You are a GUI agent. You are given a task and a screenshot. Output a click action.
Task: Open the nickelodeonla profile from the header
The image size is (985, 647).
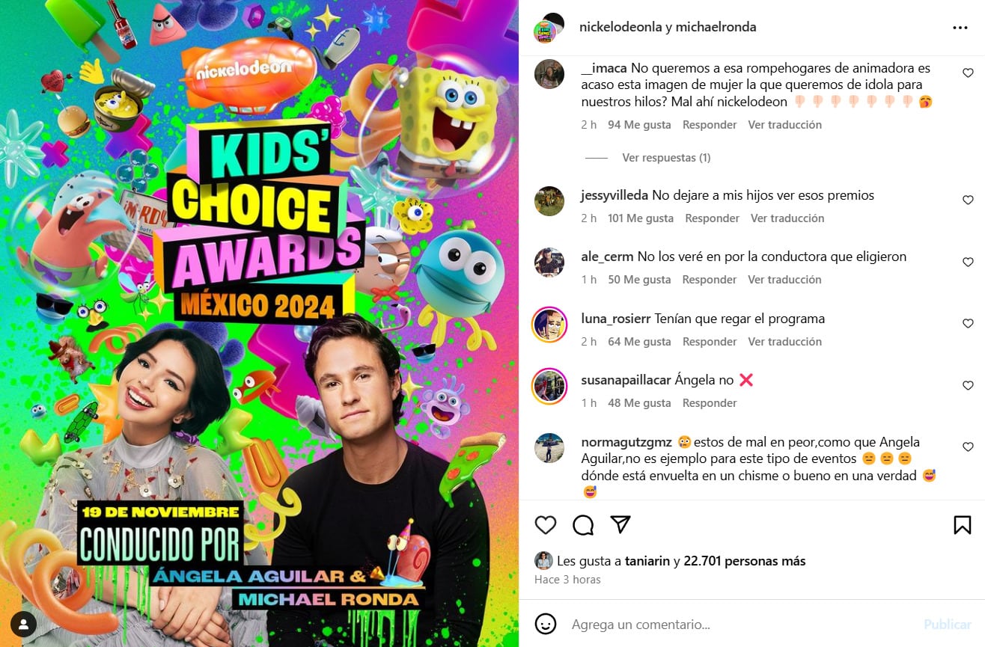620,27
